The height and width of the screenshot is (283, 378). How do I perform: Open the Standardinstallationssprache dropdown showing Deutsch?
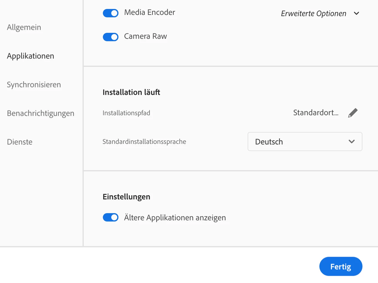click(x=305, y=141)
